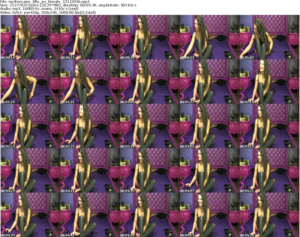Open the thumbnail at 00:04:21

pyautogui.click(x=269, y=171)
